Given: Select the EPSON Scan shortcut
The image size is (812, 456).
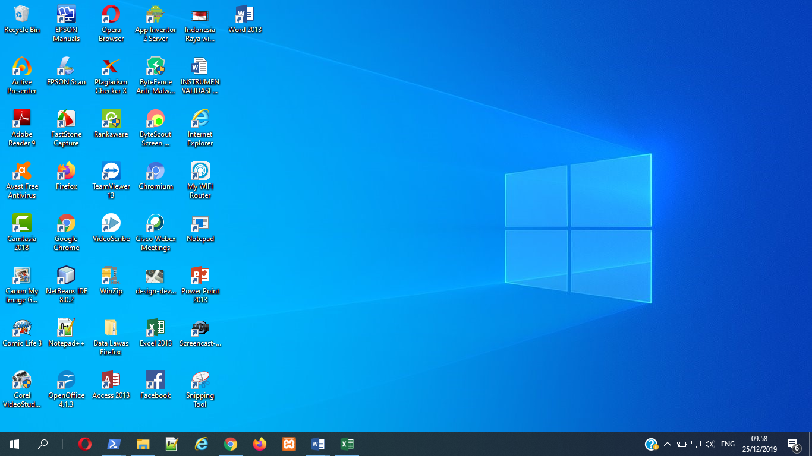Looking at the screenshot, I should click(66, 71).
